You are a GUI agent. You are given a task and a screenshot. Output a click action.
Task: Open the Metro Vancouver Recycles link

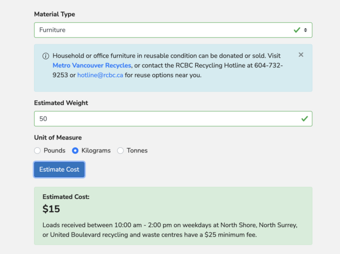point(92,65)
